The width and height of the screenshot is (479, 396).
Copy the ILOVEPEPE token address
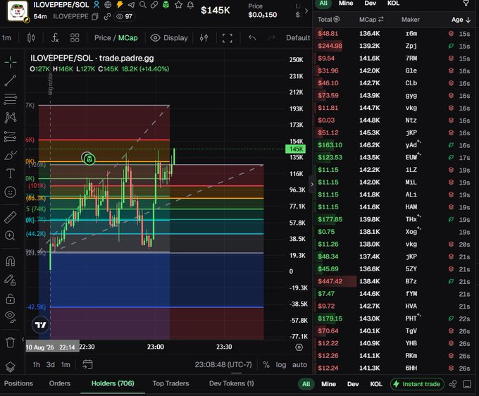(95, 16)
